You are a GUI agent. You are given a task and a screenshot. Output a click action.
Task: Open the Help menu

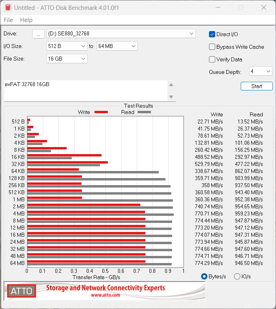point(26,20)
